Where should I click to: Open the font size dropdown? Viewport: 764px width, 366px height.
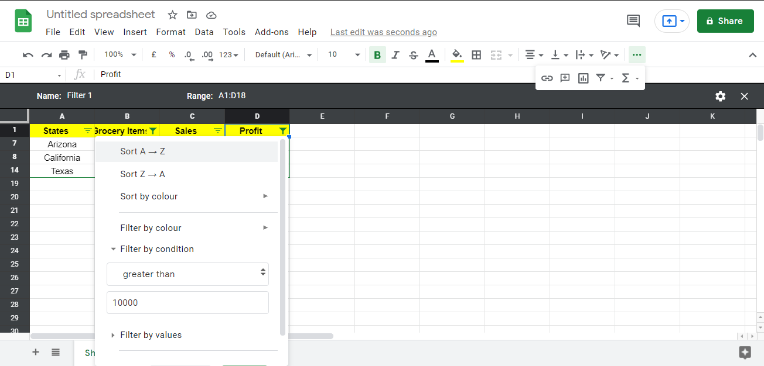pyautogui.click(x=344, y=54)
